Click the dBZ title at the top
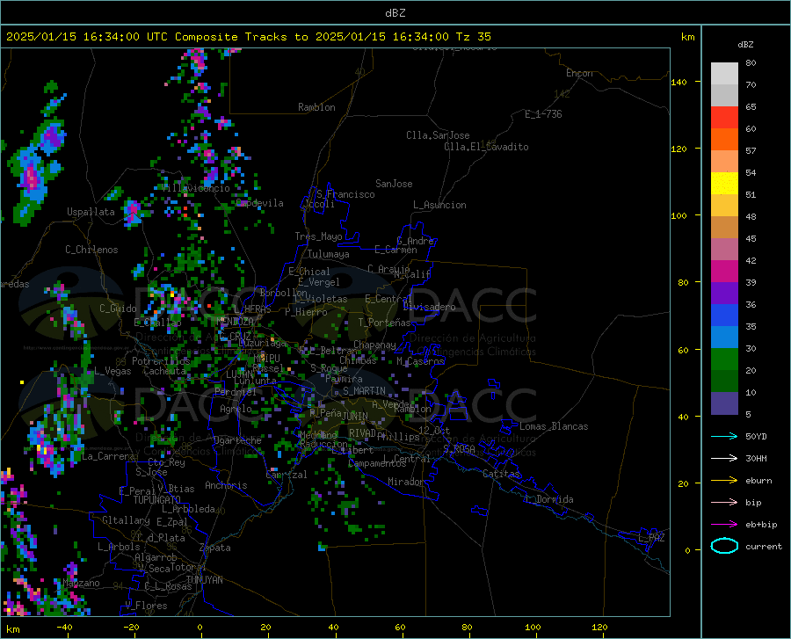The height and width of the screenshot is (639, 791). tap(395, 13)
